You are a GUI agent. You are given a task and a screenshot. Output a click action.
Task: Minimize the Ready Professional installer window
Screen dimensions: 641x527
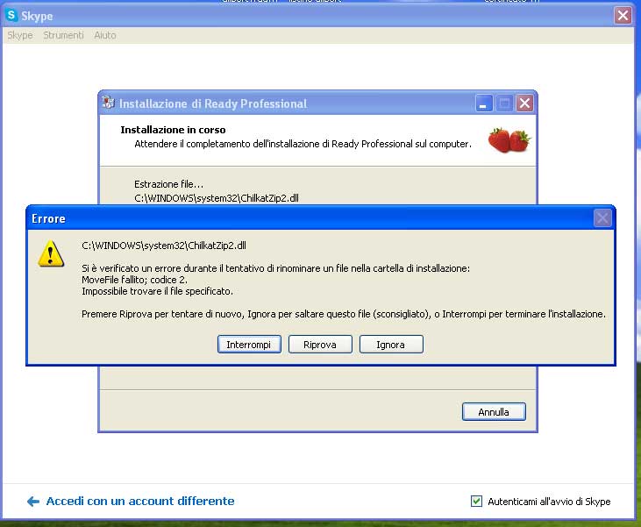484,103
